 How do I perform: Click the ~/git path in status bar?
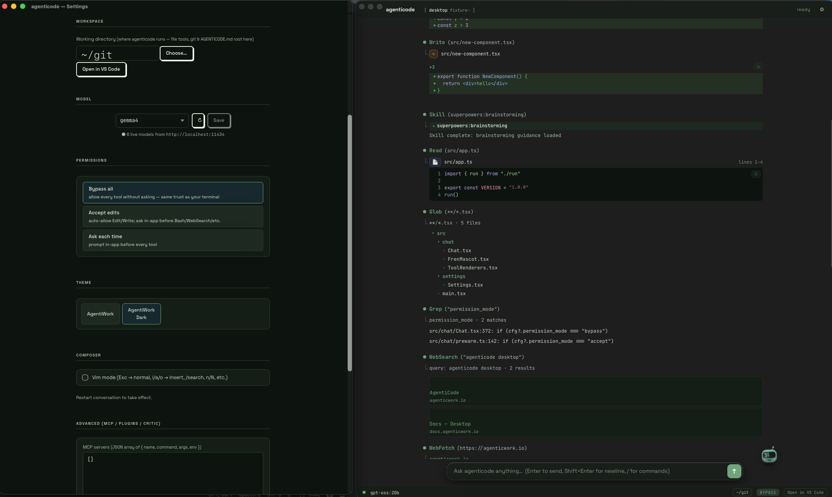click(x=742, y=492)
